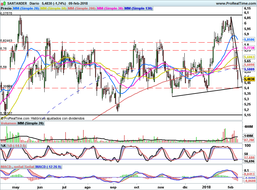This screenshot has height=190, width=257.
Task: Click the ago label on time axis
Action: [x=87, y=187]
